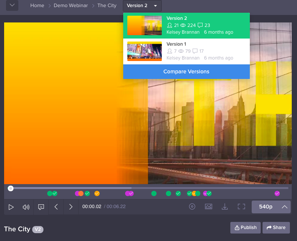Screen dimensions: 297x241
Task: Download the video file
Action: (x=225, y=207)
